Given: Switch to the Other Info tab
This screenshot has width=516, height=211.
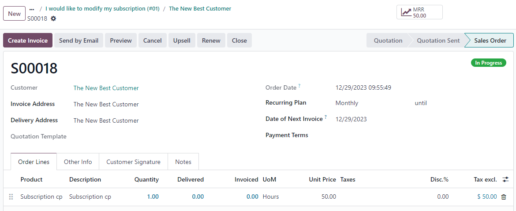Looking at the screenshot, I should pyautogui.click(x=78, y=161).
